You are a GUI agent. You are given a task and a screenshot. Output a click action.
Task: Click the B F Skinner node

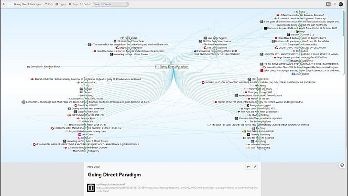[x=86, y=92]
